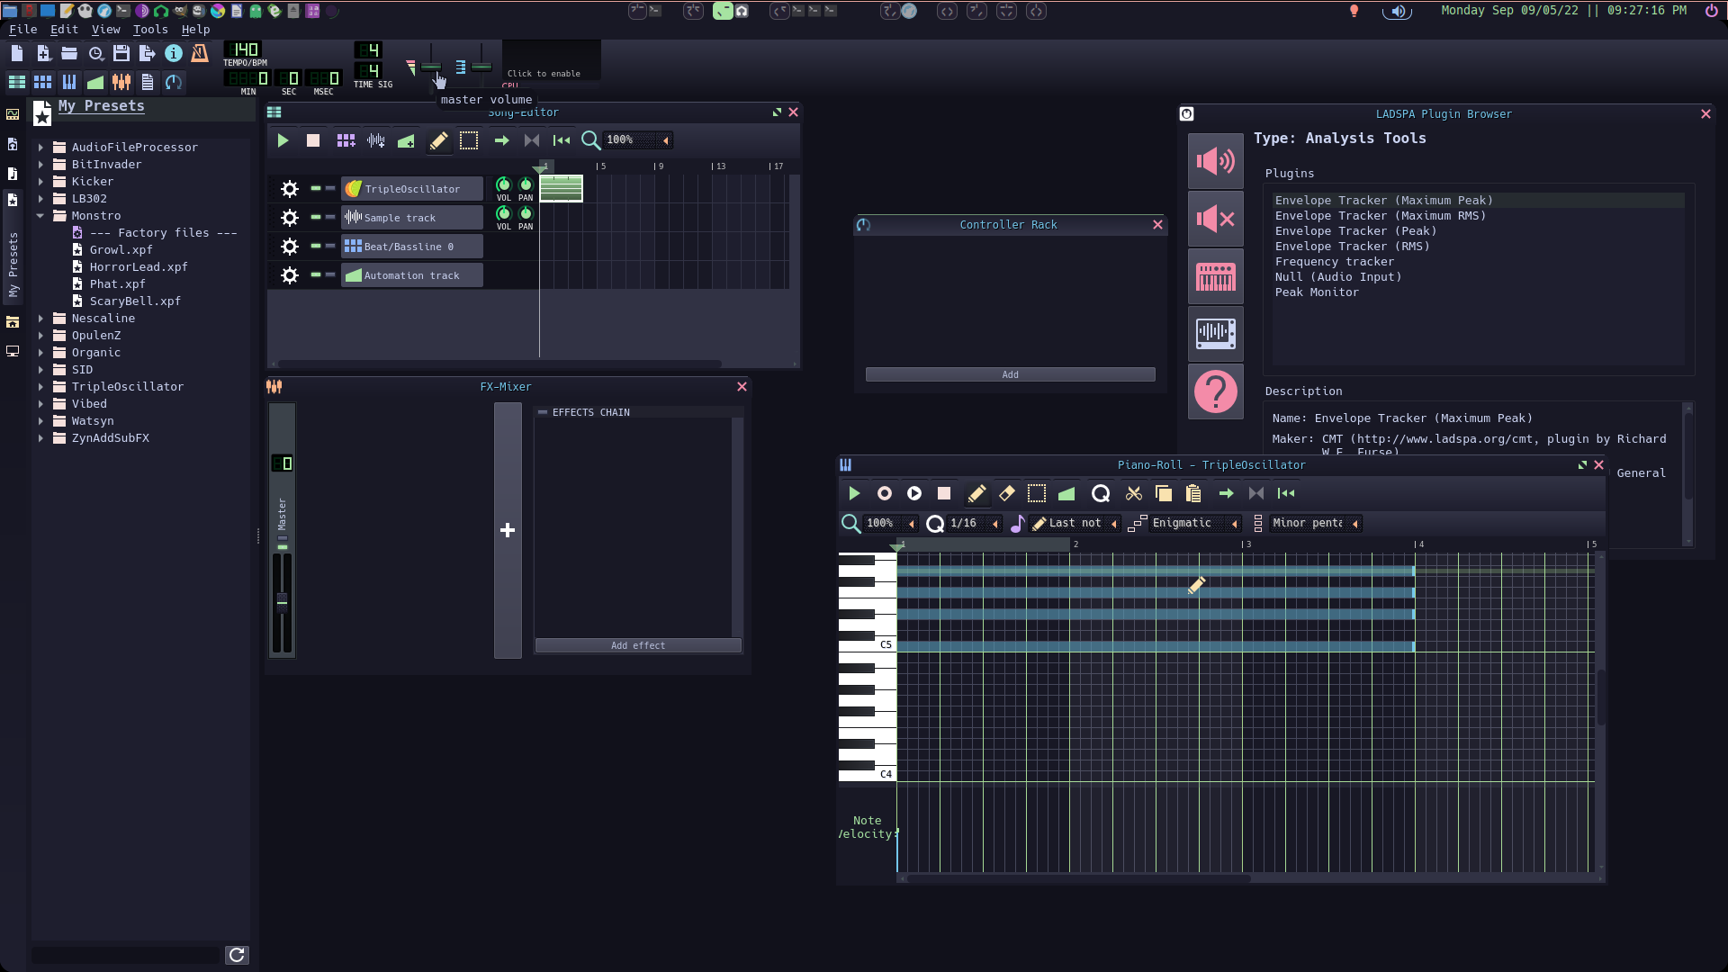Screen dimensions: 1728x972
Task: Show controller rack from main toolbar
Action: [174, 82]
